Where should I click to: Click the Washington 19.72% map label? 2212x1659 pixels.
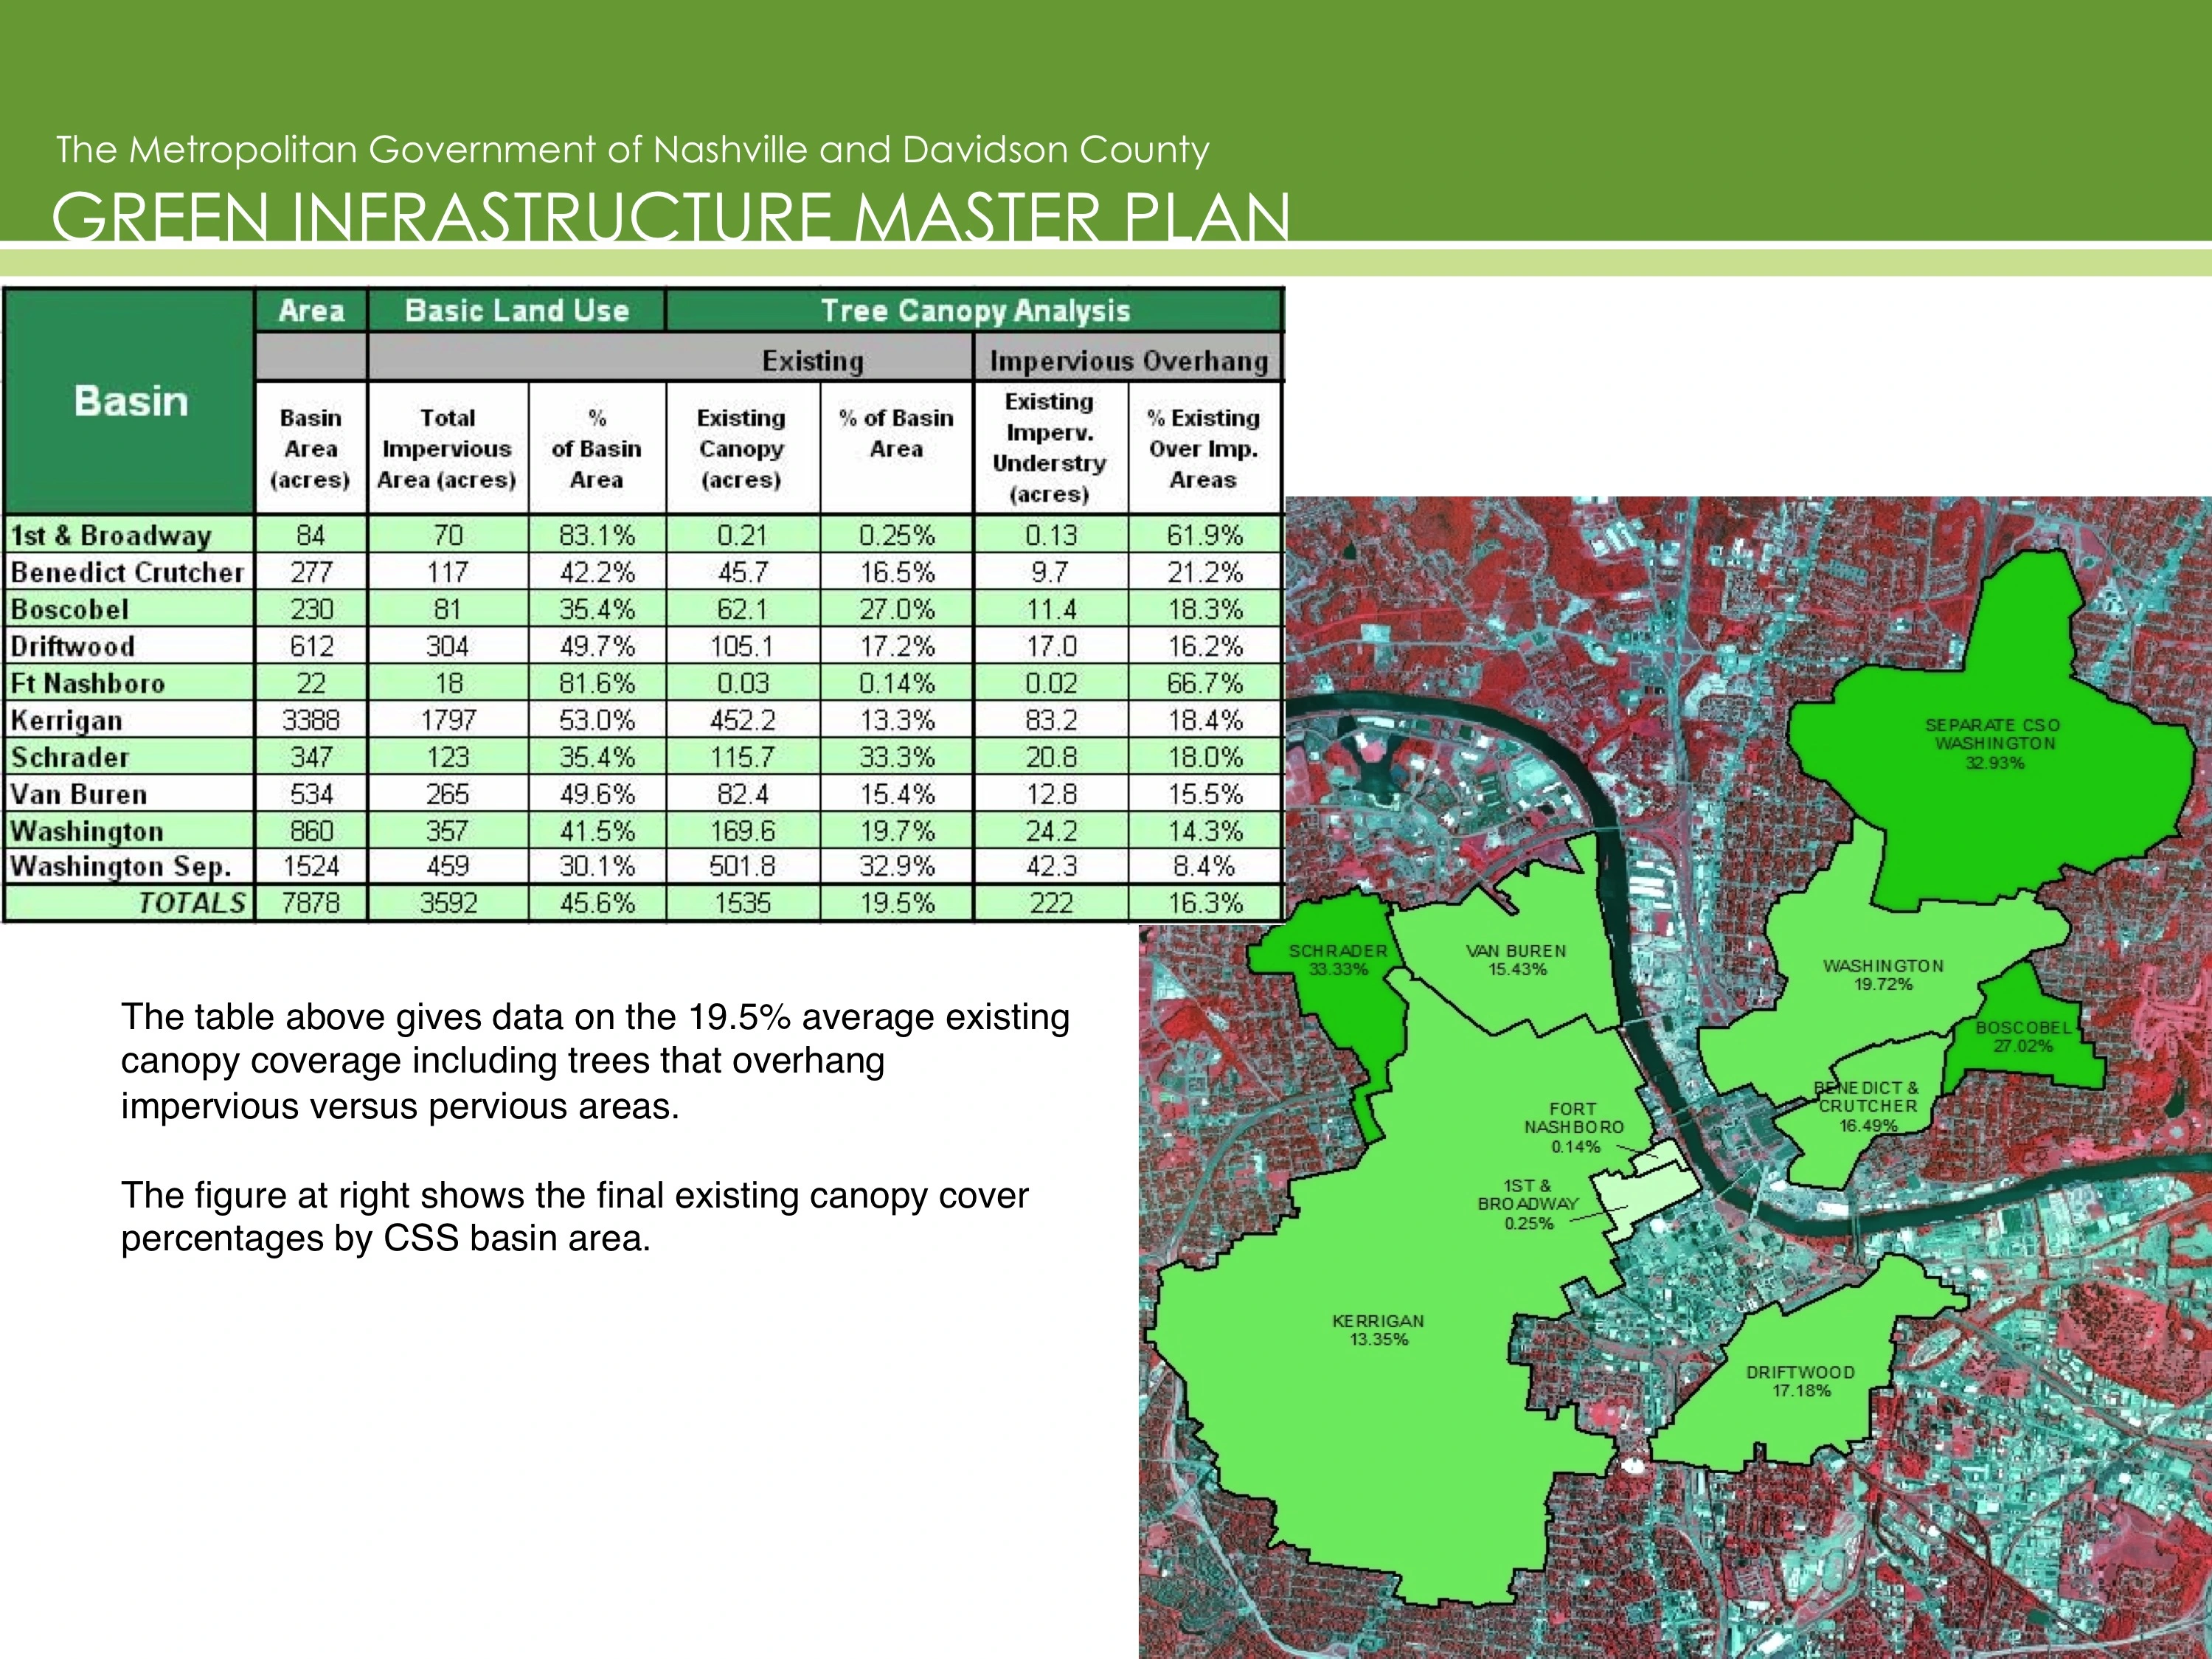[1883, 974]
